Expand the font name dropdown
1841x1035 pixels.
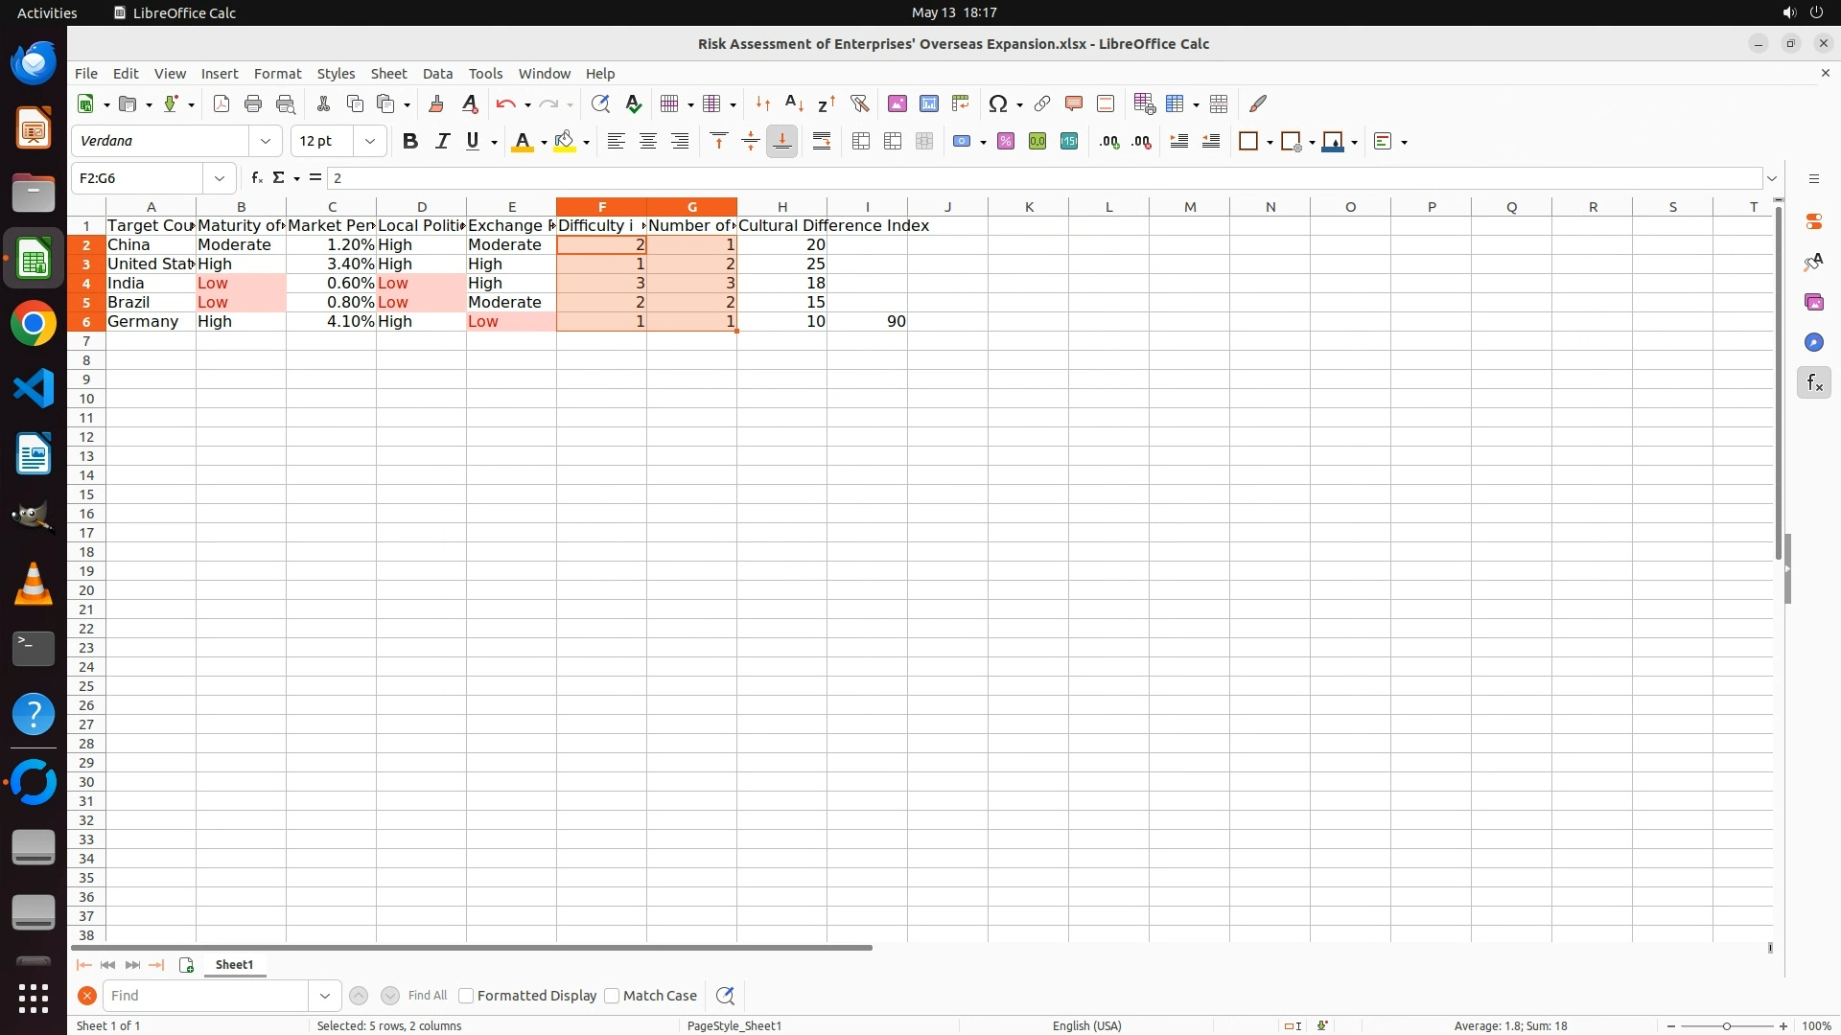[x=266, y=142]
